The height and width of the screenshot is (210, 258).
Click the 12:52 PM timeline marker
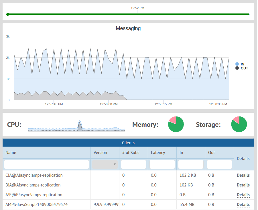[137, 8]
